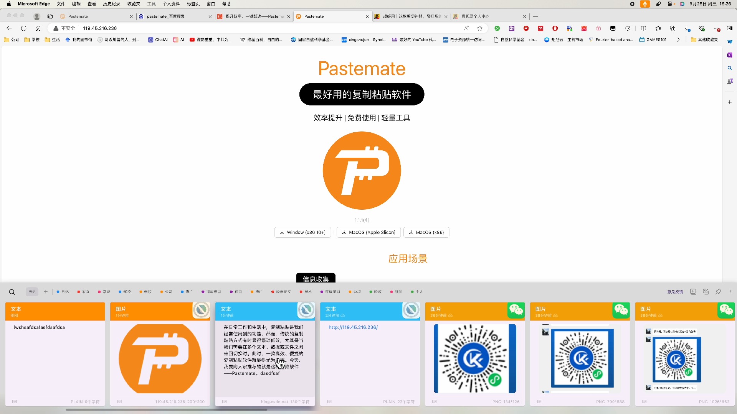The width and height of the screenshot is (737, 414).
Task: Expand the 公司 bookmarks folder
Action: 12,39
